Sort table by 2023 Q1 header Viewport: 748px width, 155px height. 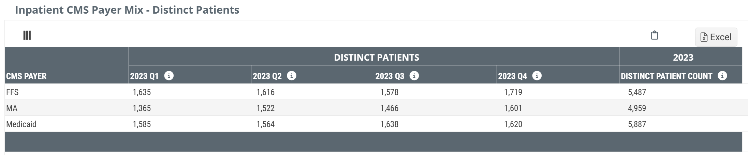[144, 76]
